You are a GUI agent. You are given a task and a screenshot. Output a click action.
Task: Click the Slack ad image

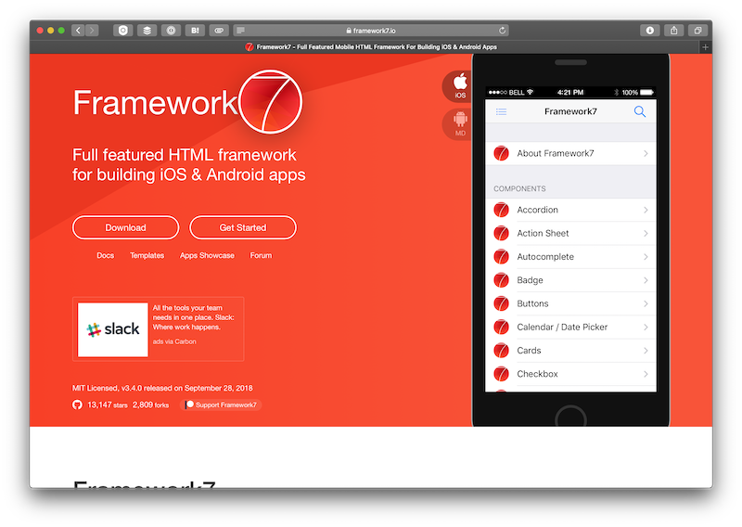(112, 329)
